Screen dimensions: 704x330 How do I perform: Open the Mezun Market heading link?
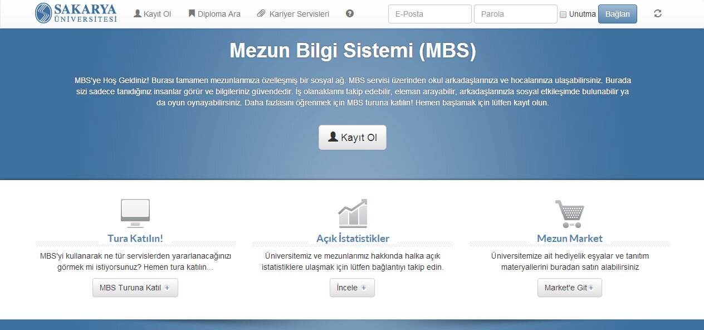pyautogui.click(x=570, y=239)
